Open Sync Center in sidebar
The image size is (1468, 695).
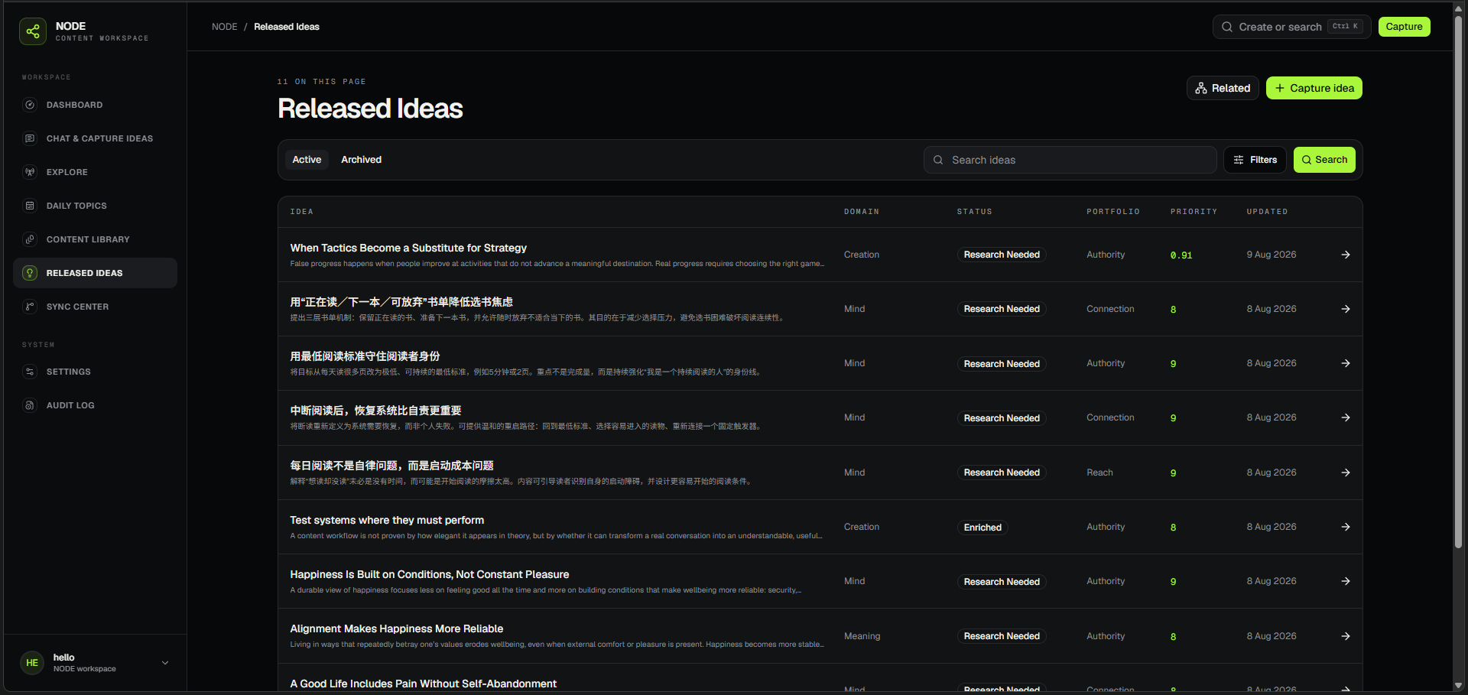point(95,307)
